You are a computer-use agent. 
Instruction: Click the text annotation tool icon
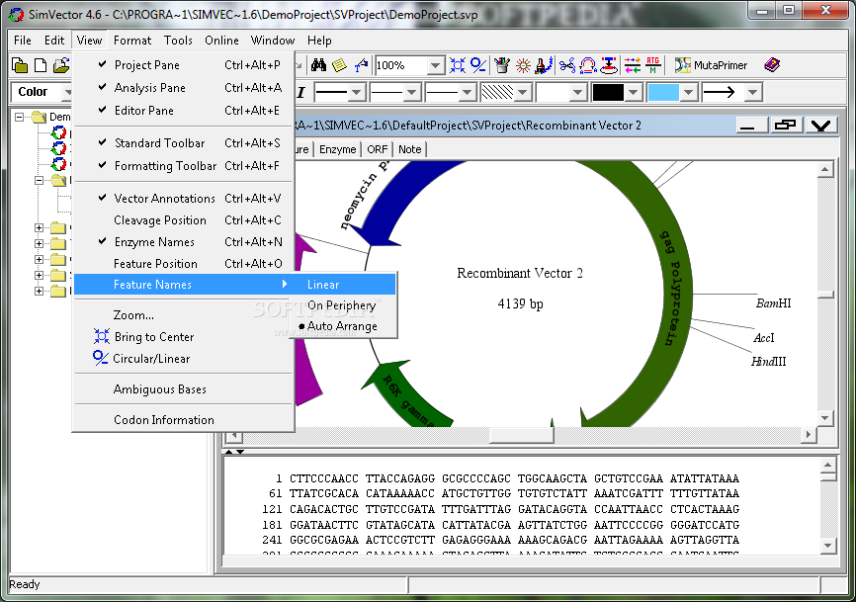(361, 65)
